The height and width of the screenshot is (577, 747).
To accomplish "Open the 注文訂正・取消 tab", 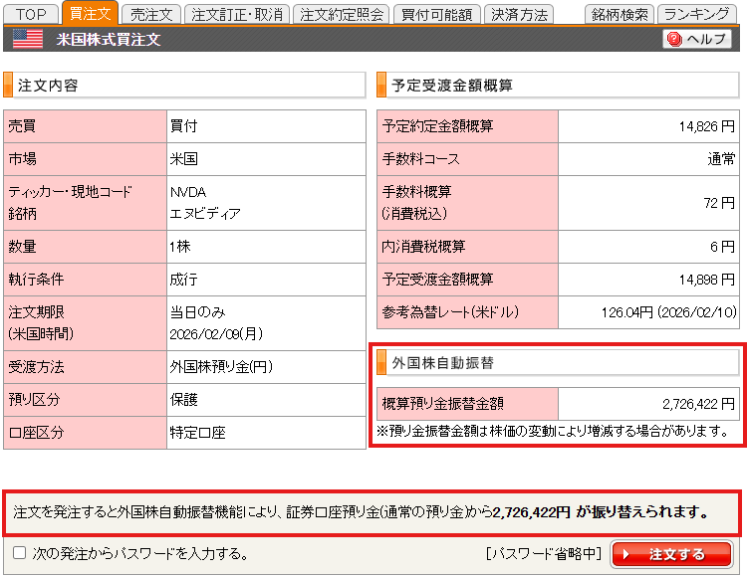I will click(237, 14).
